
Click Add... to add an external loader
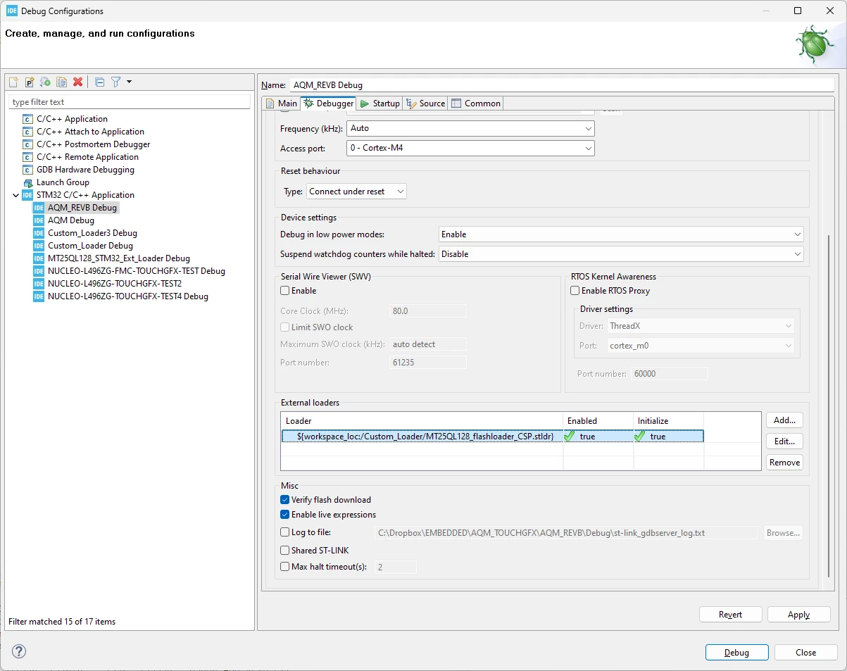(x=784, y=420)
